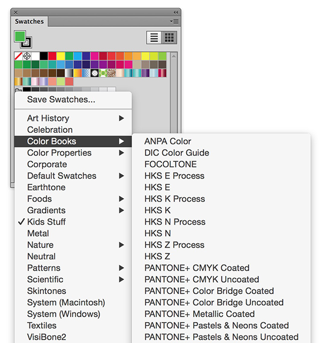Image resolution: width=321 pixels, height=343 pixels.
Task: Choose the yellow swatch in first row
Action: coord(60,56)
